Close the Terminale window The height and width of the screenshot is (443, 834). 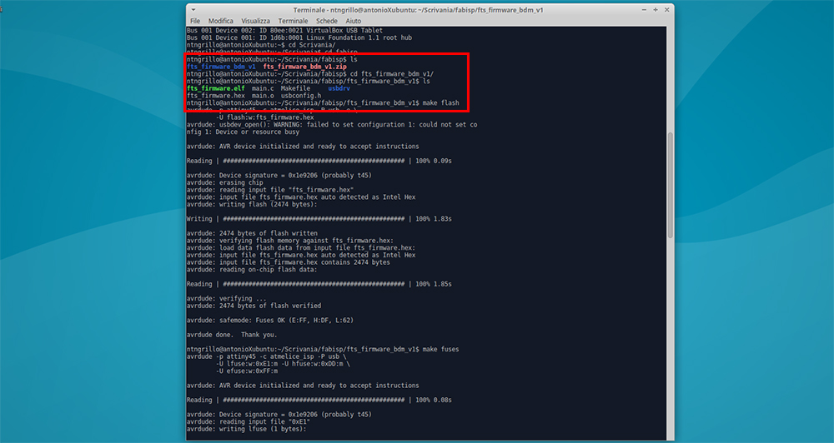coord(666,9)
